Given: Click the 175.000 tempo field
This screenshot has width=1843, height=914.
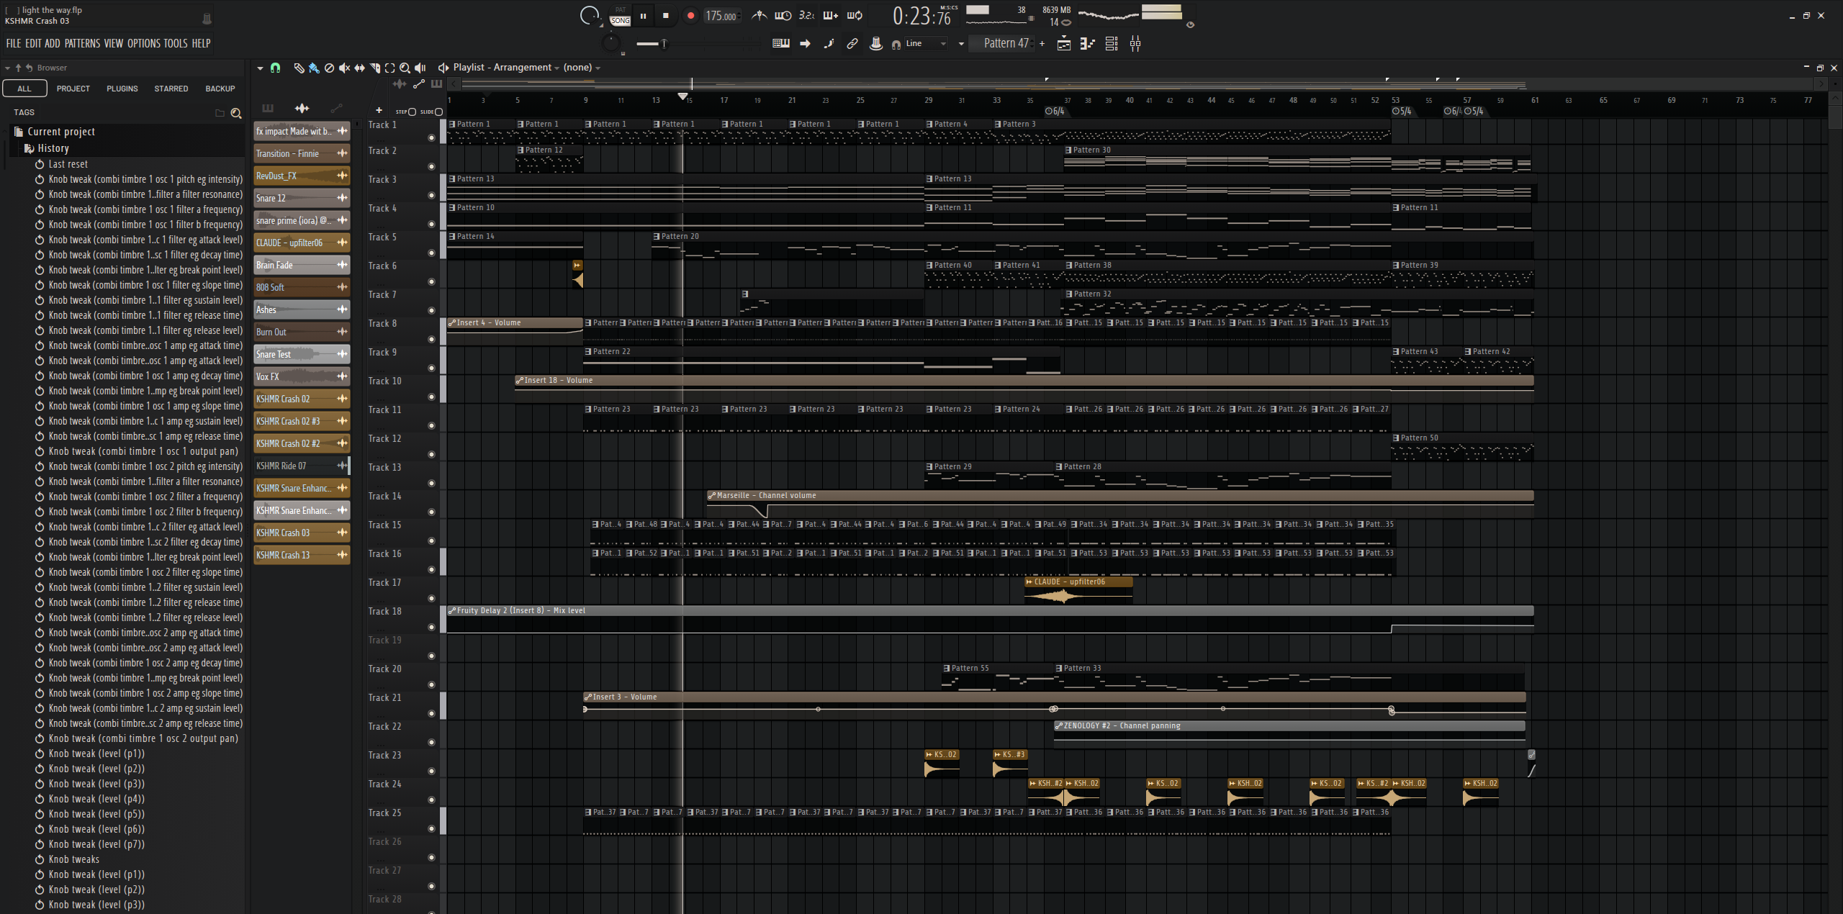Looking at the screenshot, I should point(722,16).
